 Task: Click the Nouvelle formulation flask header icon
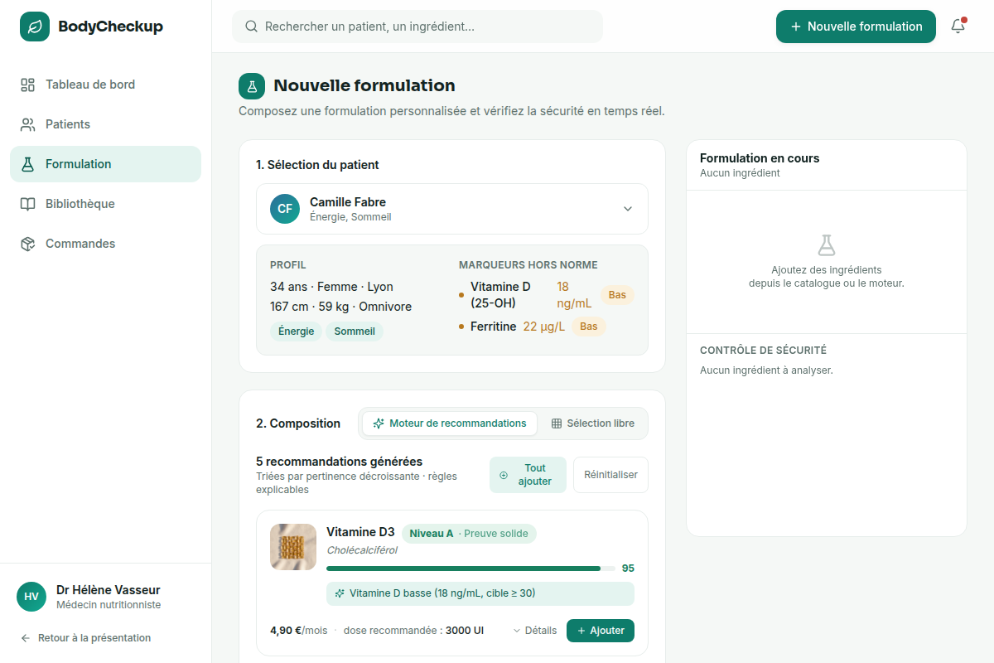tap(252, 86)
